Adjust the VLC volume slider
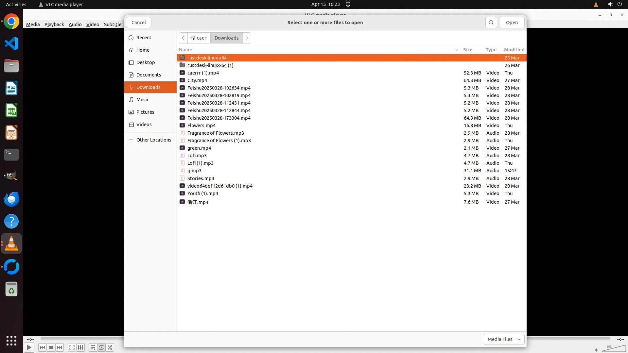 pos(614,349)
